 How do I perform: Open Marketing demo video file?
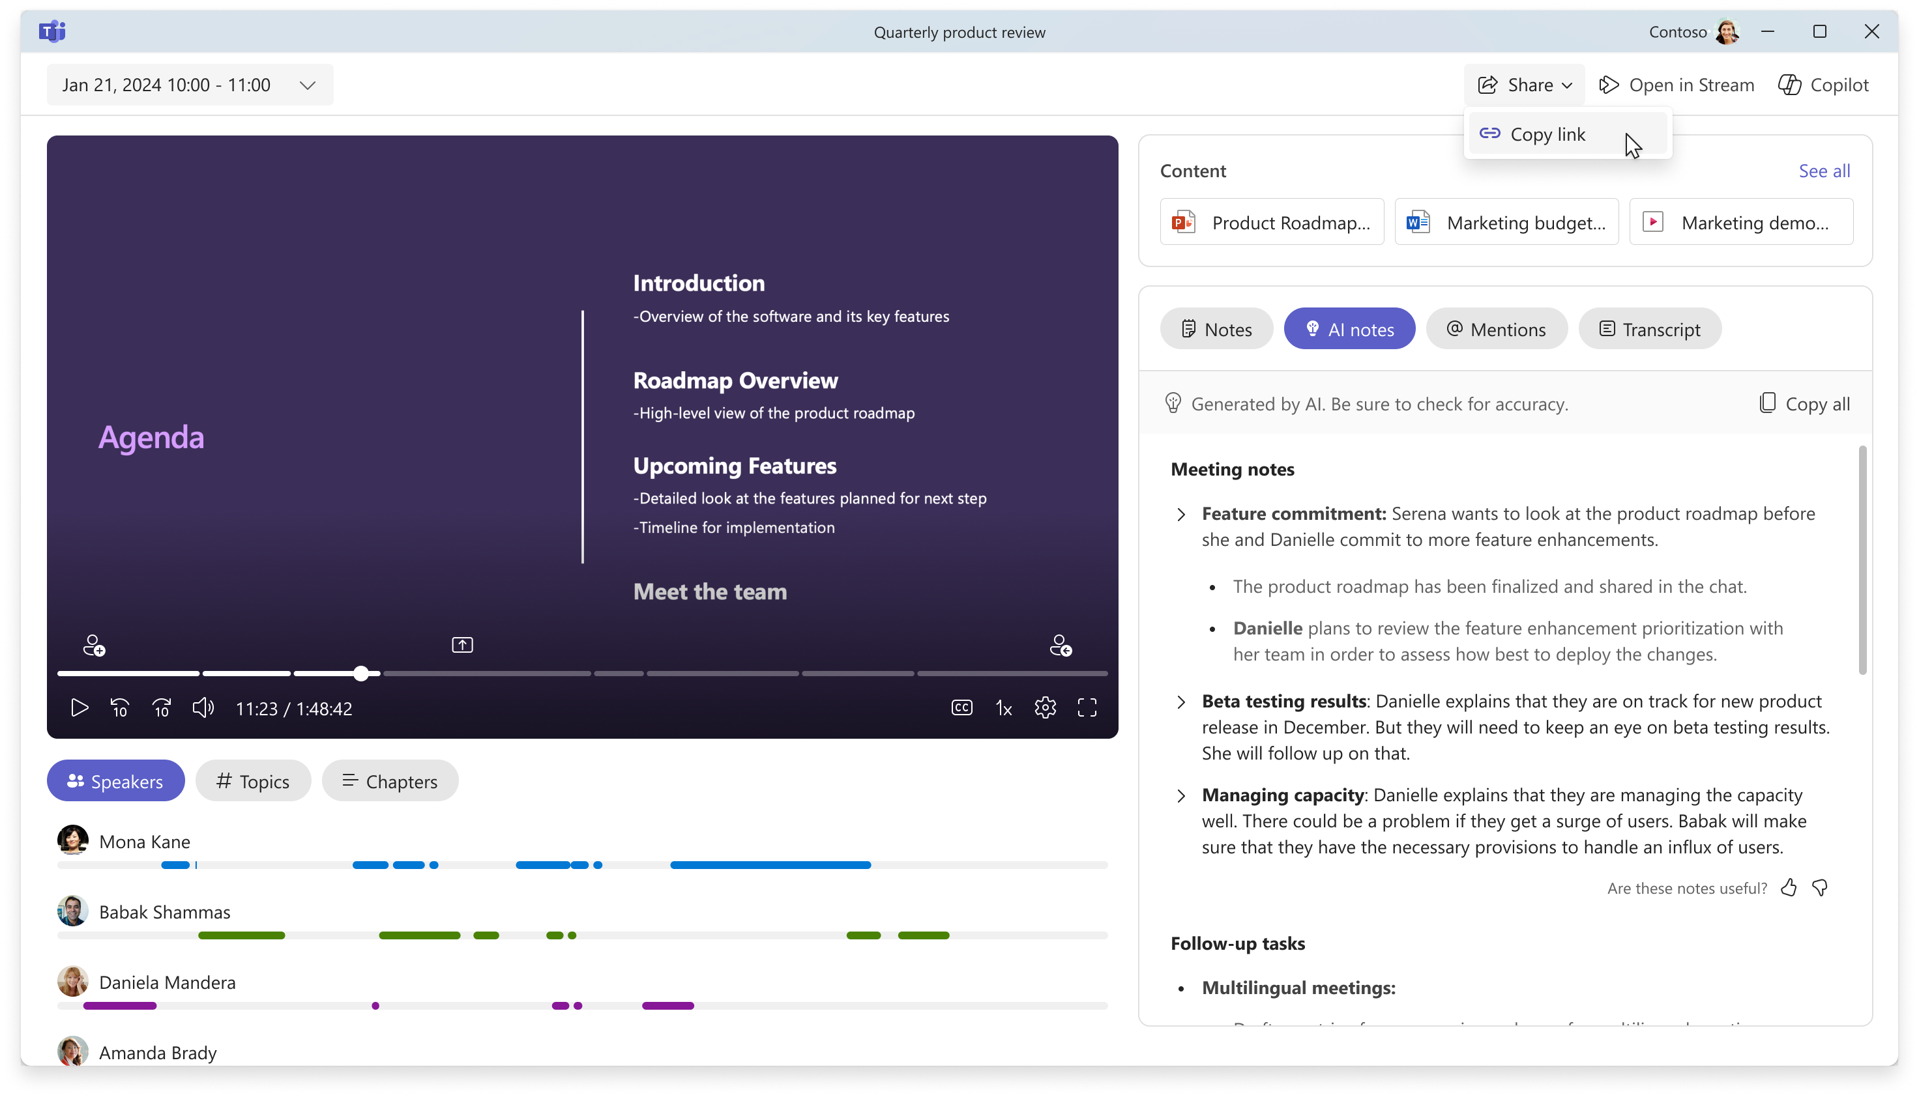pos(1740,222)
